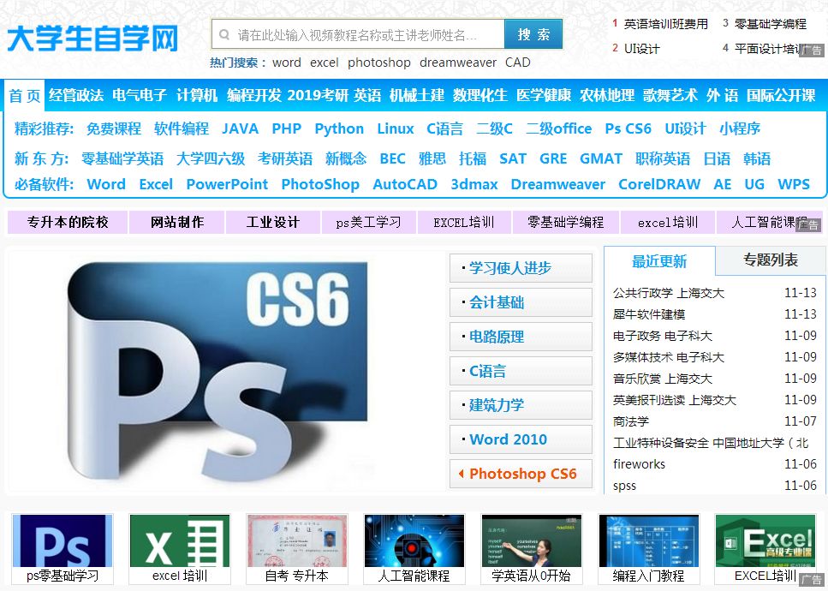Open 韩语 New Oriental link
The height and width of the screenshot is (591, 828).
click(757, 158)
